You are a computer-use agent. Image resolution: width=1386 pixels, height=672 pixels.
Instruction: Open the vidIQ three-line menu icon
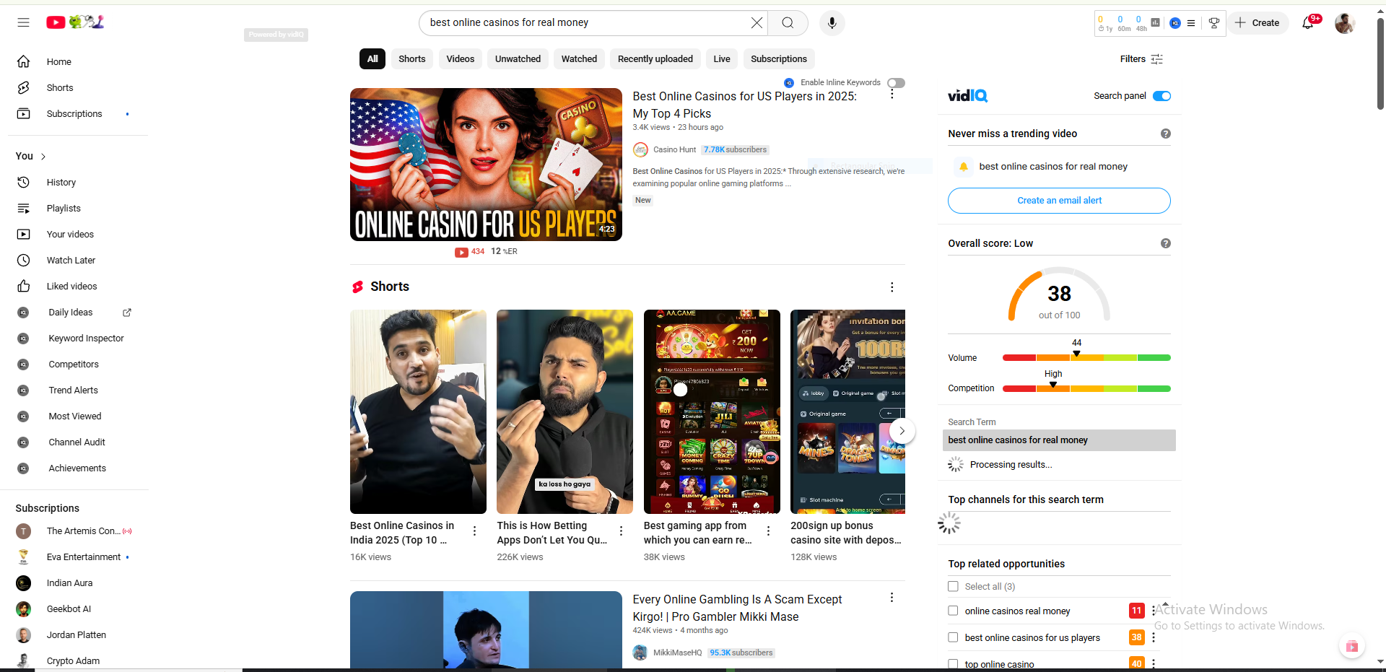(x=1191, y=23)
